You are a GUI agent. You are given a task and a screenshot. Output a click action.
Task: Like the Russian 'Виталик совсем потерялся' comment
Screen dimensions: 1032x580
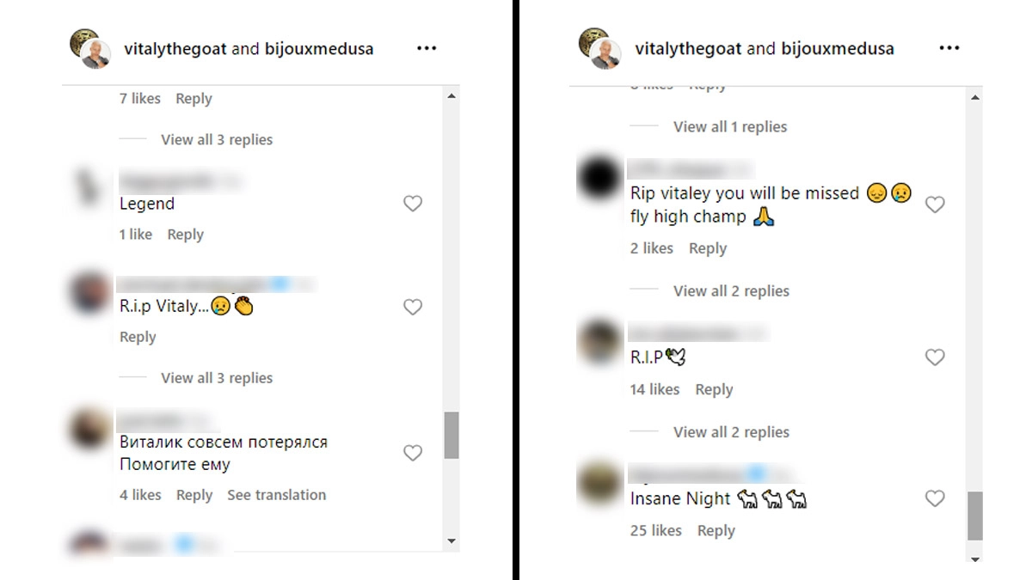click(x=413, y=453)
